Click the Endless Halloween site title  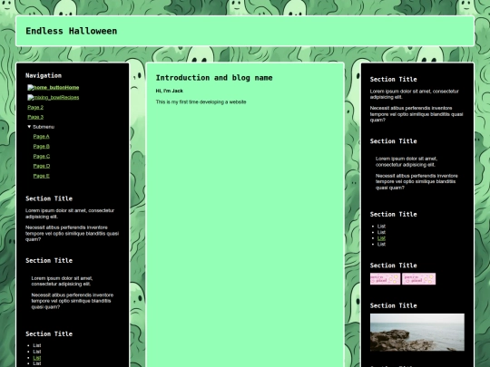(72, 31)
